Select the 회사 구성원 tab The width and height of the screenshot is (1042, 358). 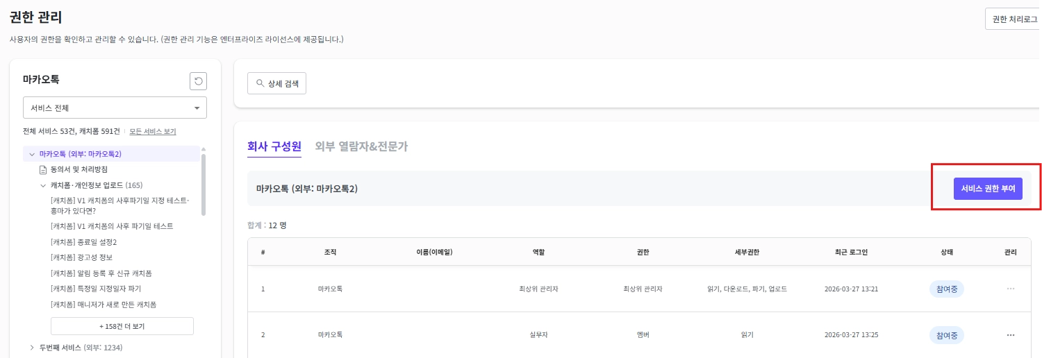coord(274,146)
